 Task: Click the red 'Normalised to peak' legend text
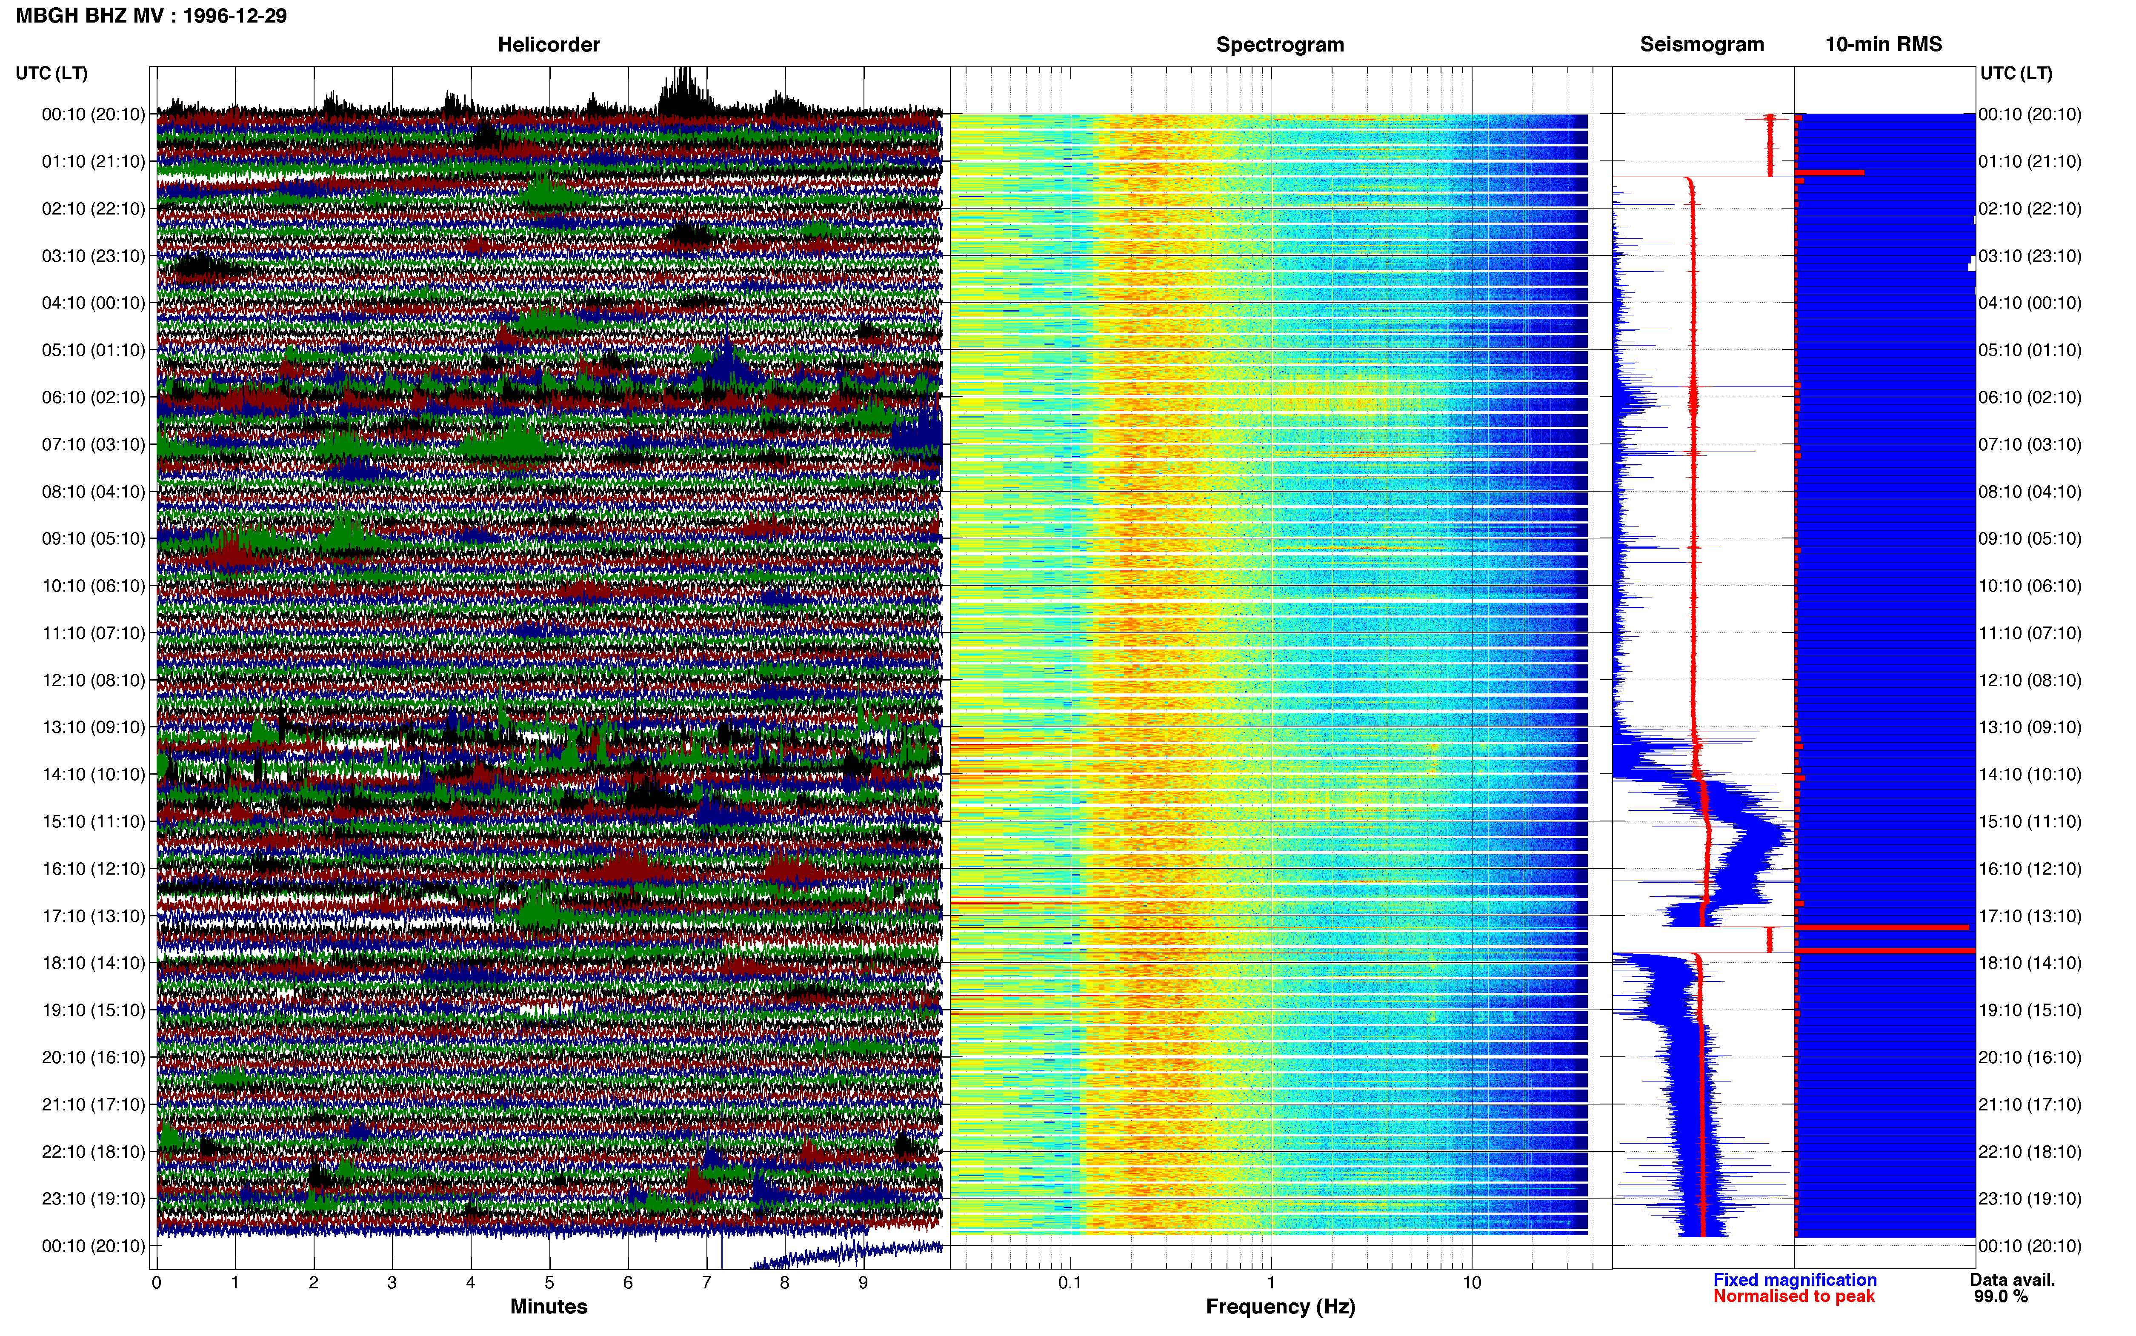tap(1793, 1296)
